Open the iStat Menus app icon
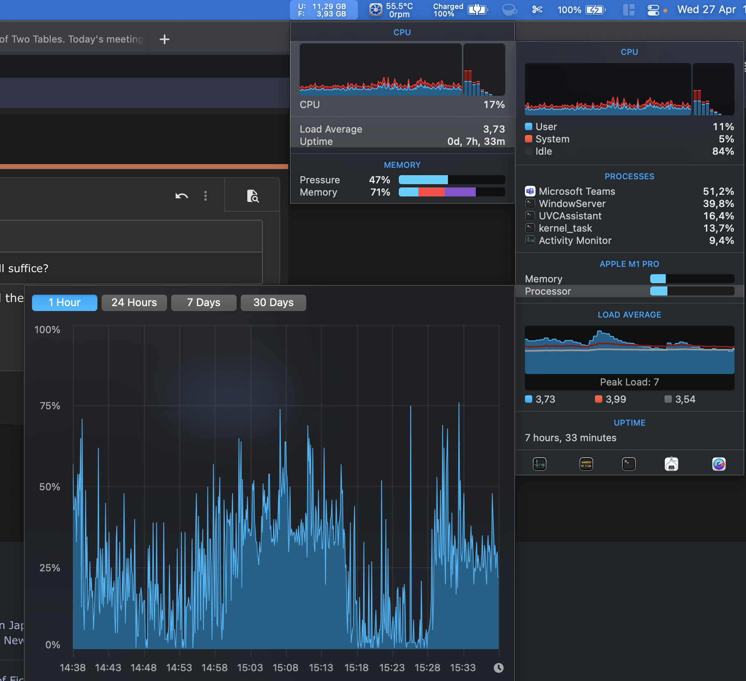The height and width of the screenshot is (681, 746). coord(719,464)
